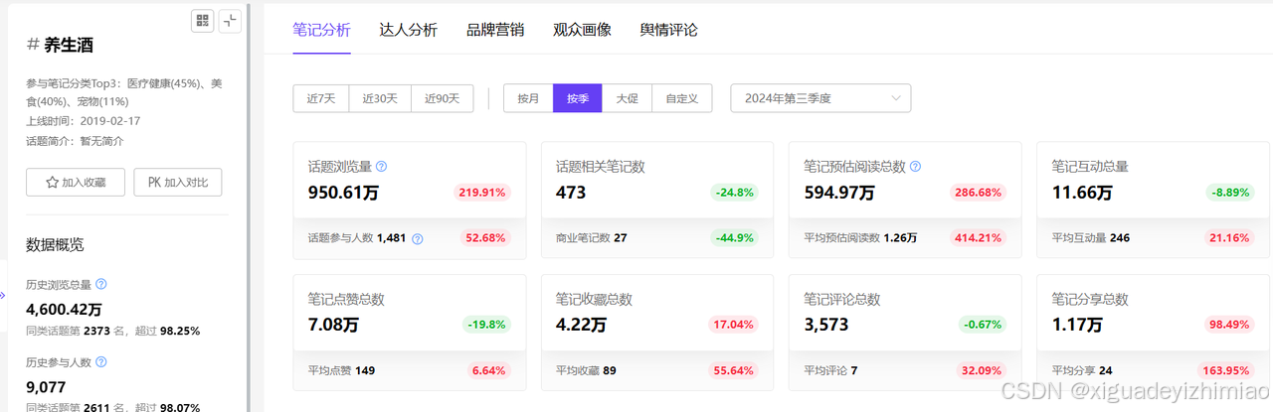Image resolution: width=1273 pixels, height=412 pixels.
Task: Click the -19.8% likes badge
Action: (x=486, y=325)
